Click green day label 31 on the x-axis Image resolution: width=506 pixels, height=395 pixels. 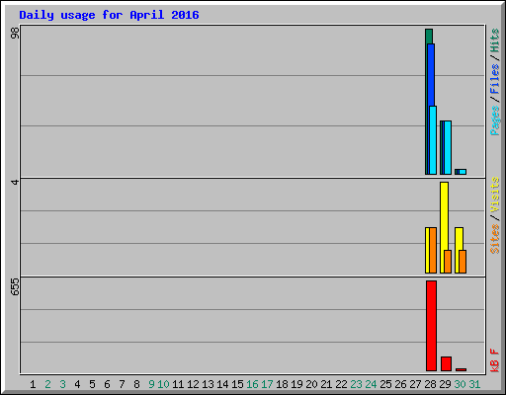coord(474,384)
